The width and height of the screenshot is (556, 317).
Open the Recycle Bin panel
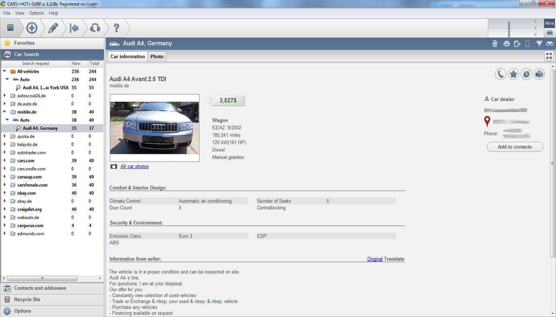click(x=52, y=300)
